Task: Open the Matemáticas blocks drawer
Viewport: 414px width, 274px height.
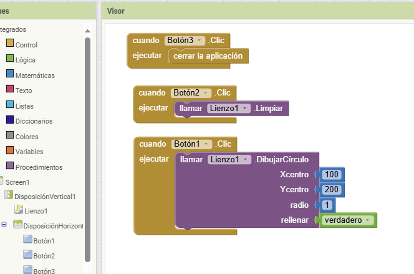Action: pos(31,76)
